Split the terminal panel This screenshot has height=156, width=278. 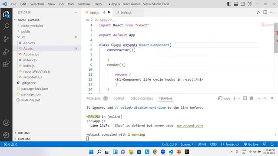245,98
